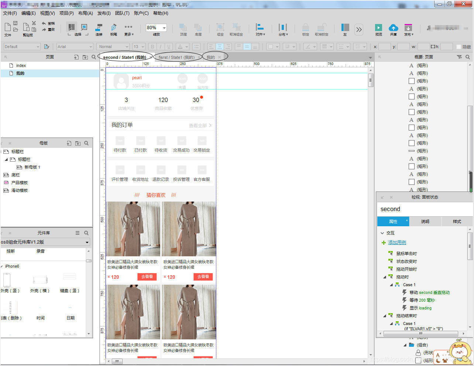This screenshot has width=474, height=366.
Task: Select the index page in 页面 tree
Action: (x=21, y=65)
